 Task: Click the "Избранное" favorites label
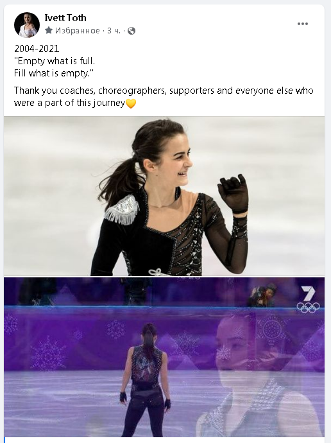pyautogui.click(x=78, y=31)
